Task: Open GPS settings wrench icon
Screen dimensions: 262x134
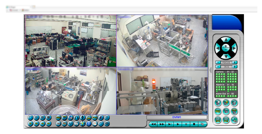Action: click(218, 120)
